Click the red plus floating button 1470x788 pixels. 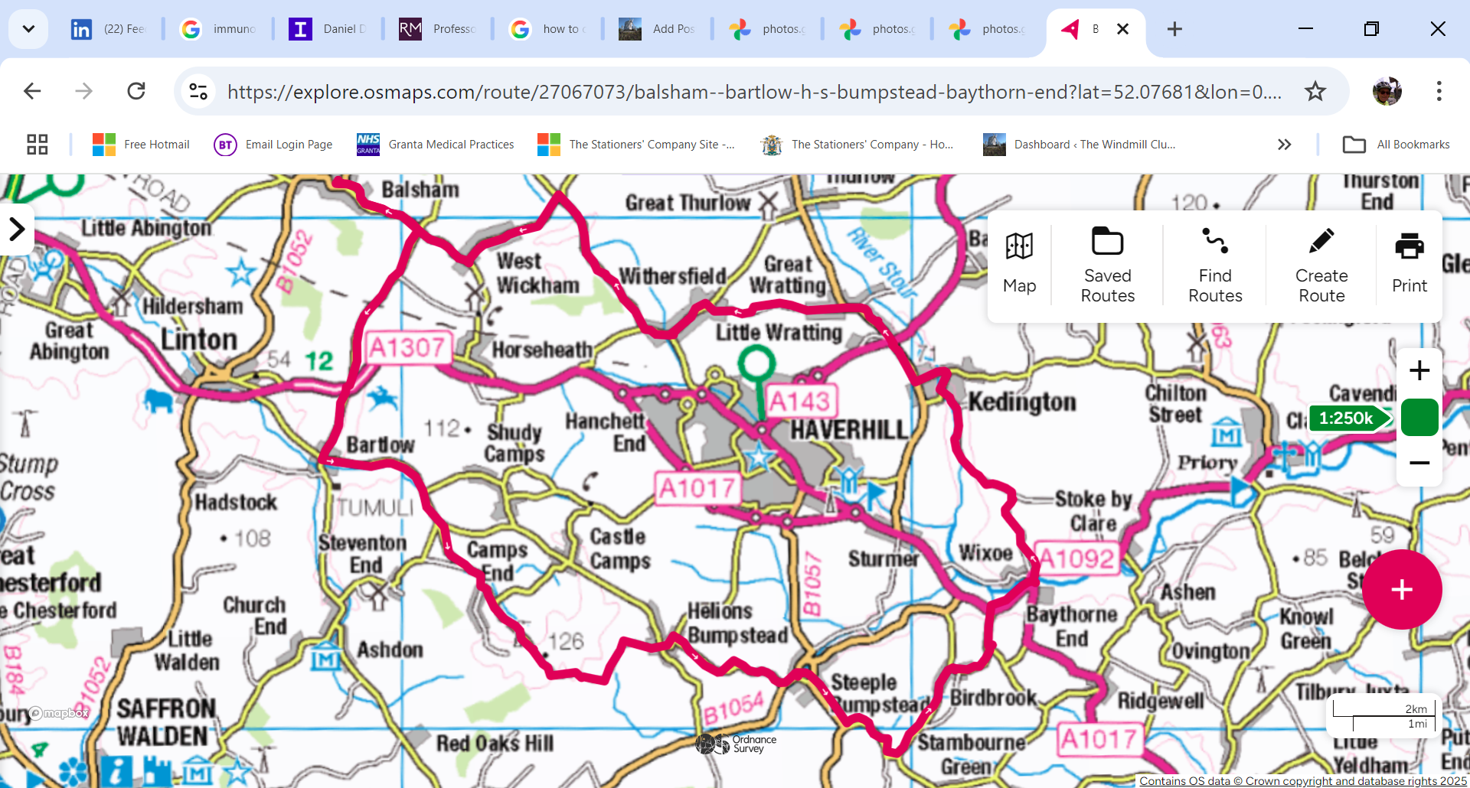click(x=1401, y=589)
